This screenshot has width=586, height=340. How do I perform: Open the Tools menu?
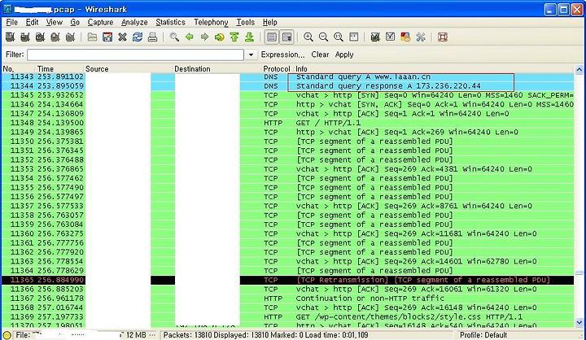[245, 23]
